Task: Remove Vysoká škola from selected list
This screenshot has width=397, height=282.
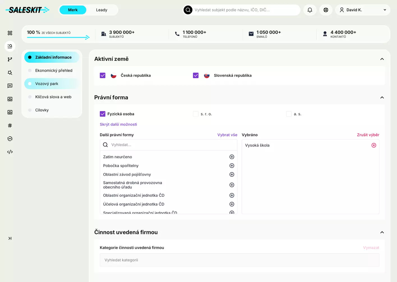Action: (x=374, y=145)
